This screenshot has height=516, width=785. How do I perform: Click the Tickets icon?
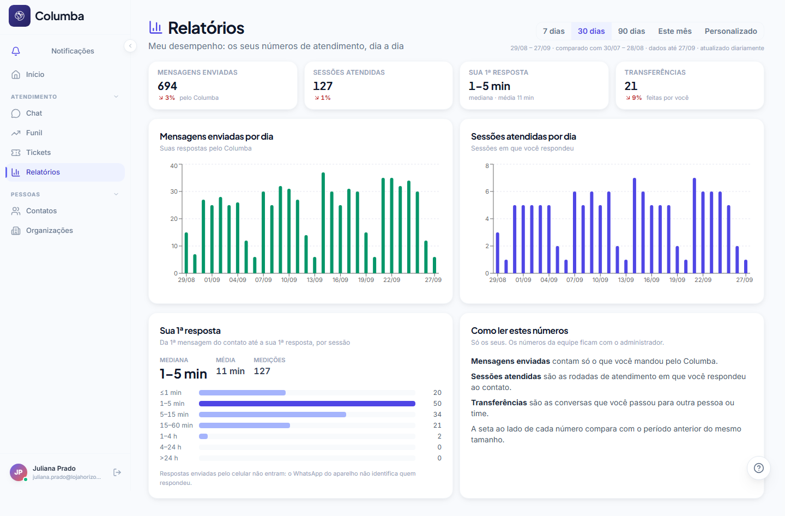click(16, 153)
